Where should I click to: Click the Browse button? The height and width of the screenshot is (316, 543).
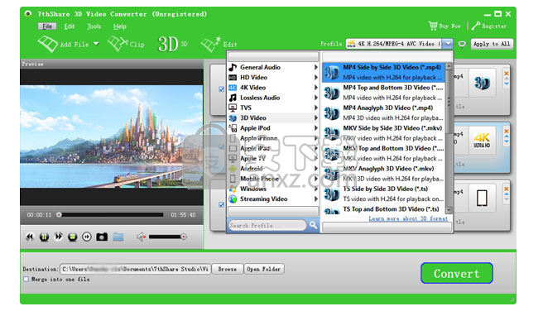[x=227, y=269]
